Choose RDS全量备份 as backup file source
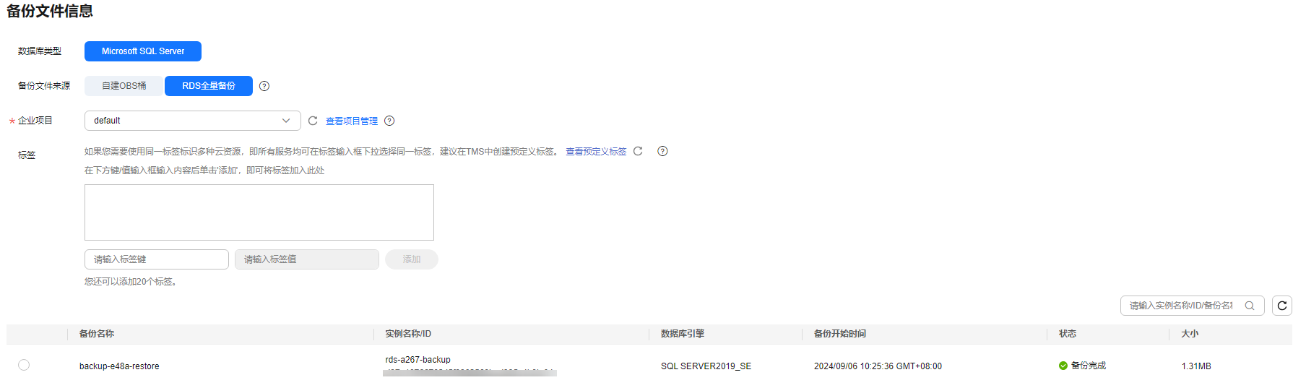This screenshot has width=1306, height=388. [x=209, y=86]
